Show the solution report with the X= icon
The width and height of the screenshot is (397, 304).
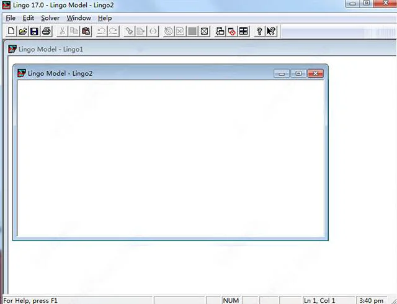[181, 31]
